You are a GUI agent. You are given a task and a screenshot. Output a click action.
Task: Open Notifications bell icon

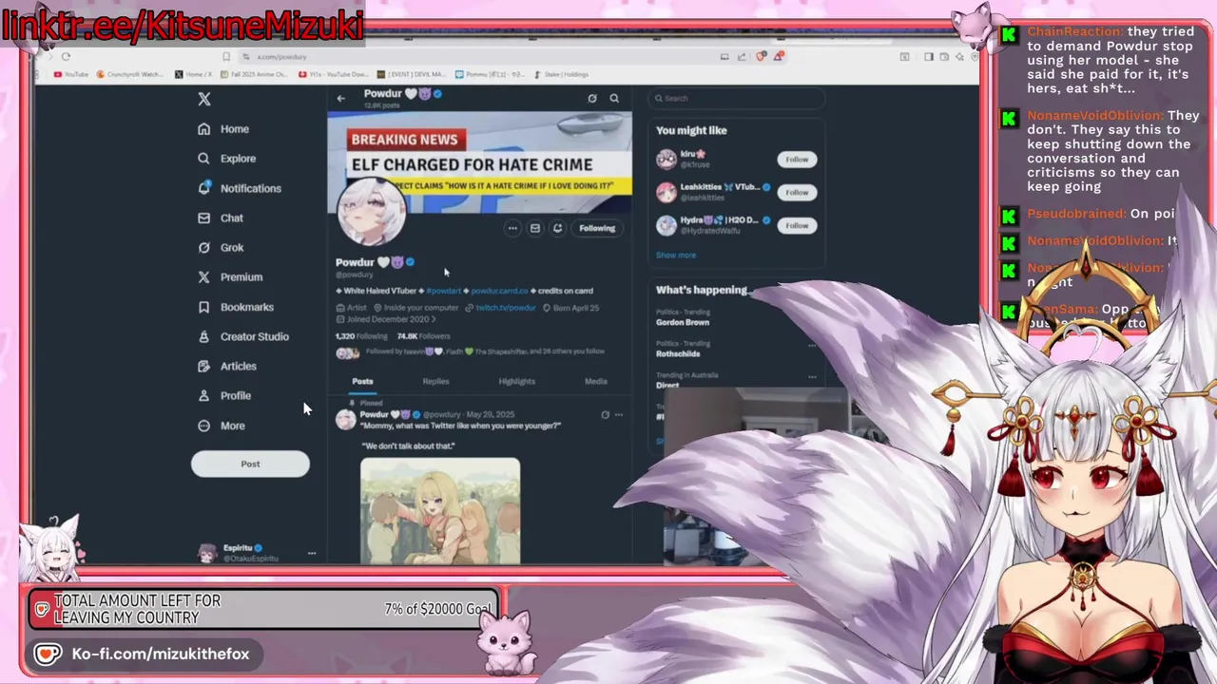coord(203,188)
